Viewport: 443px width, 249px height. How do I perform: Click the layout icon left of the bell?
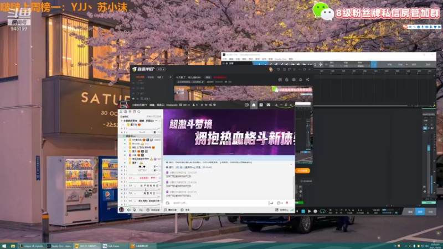point(294,80)
